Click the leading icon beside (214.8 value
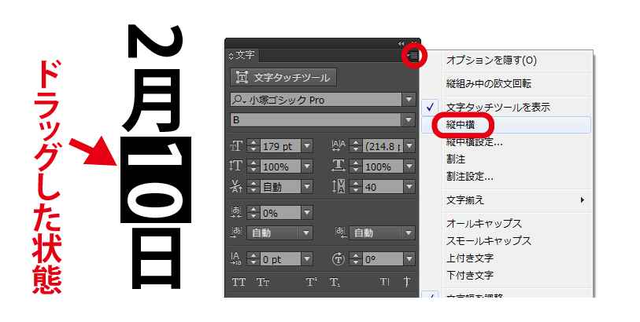Image resolution: width=640 pixels, height=322 pixels. tap(338, 146)
